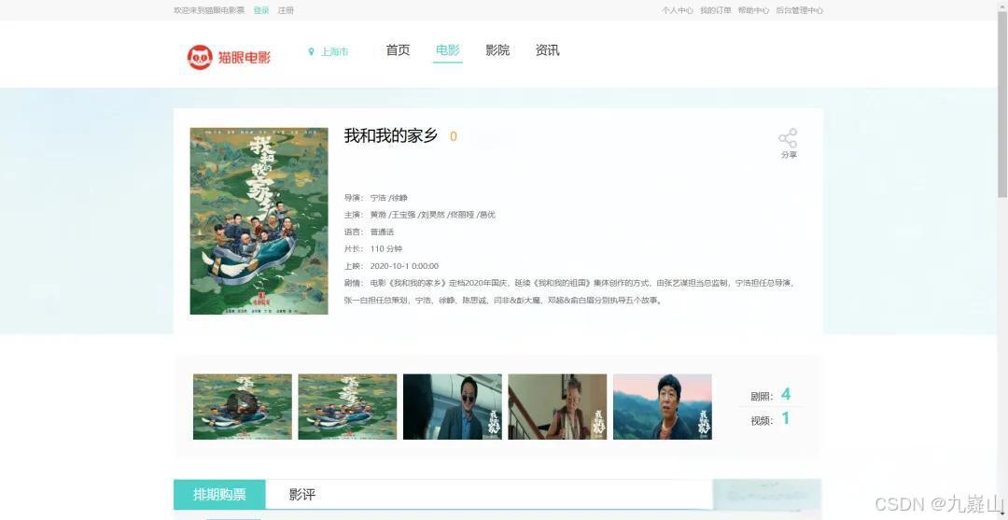1008x520 pixels.
Task: Click the main 我和我的家乡 movie poster
Action: pyautogui.click(x=259, y=221)
